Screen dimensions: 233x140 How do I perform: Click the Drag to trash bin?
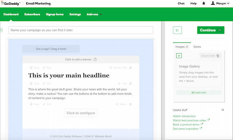click(210, 56)
